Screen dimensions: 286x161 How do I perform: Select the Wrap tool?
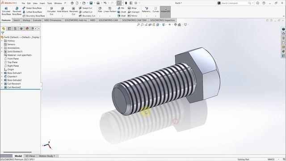[x=132, y=8]
